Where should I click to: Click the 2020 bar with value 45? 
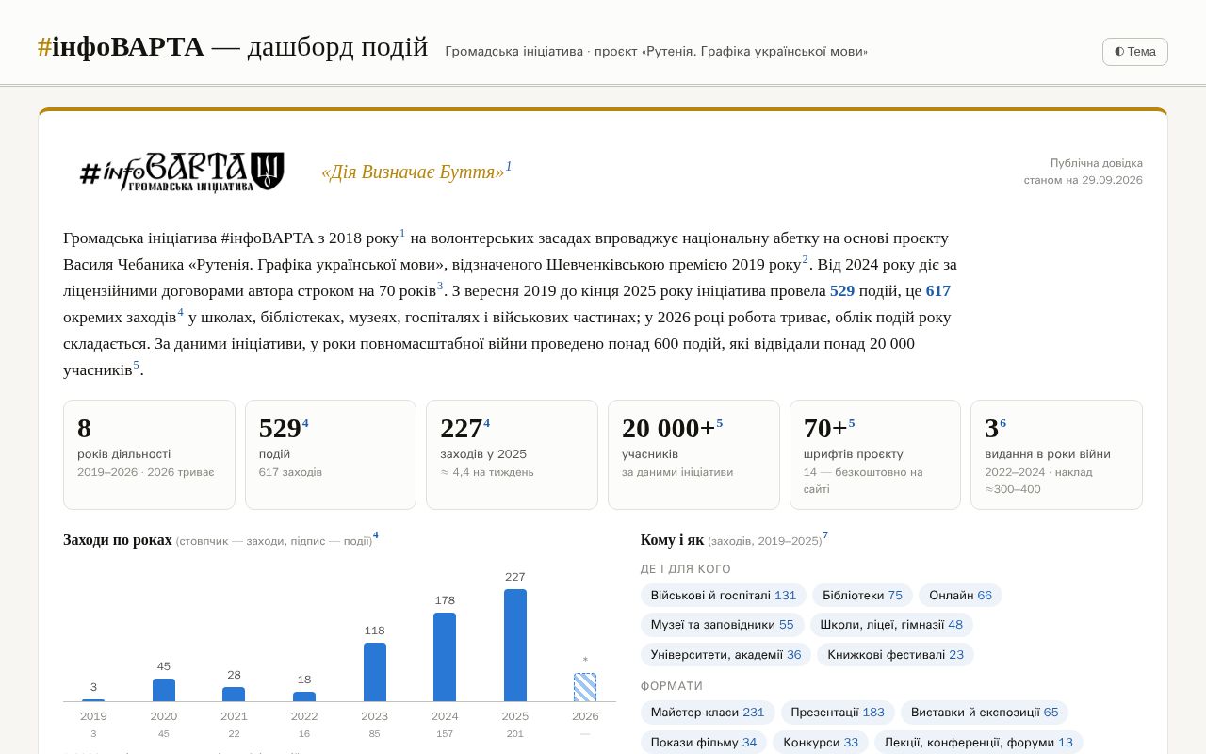coord(164,690)
